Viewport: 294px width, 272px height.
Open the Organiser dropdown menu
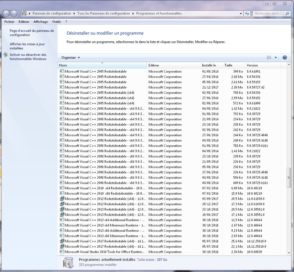71,58
